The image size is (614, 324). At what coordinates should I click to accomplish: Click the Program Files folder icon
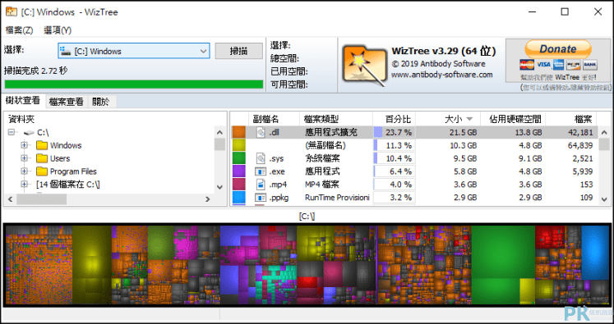pyautogui.click(x=42, y=171)
